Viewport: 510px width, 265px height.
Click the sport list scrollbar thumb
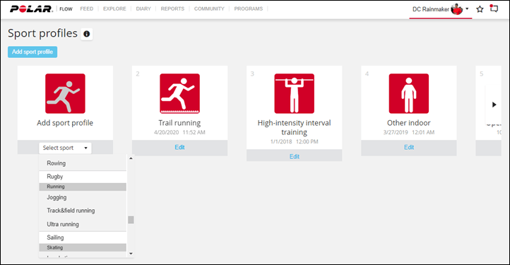[131, 220]
